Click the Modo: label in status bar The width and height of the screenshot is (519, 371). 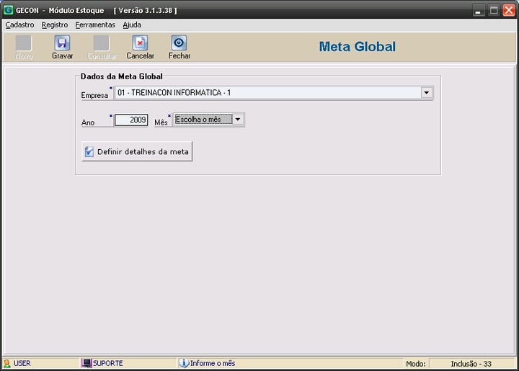pyautogui.click(x=416, y=364)
